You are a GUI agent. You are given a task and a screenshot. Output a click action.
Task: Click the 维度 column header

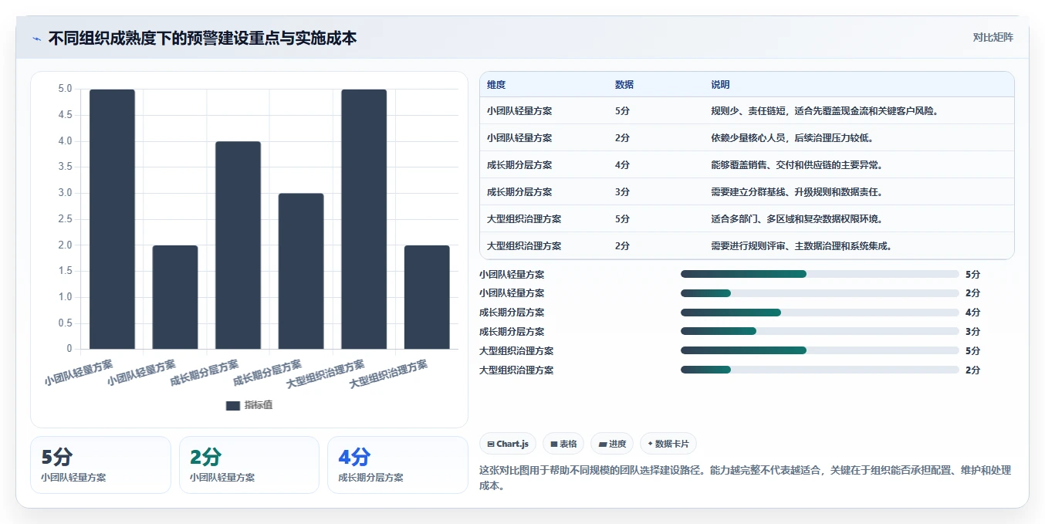[x=496, y=85]
